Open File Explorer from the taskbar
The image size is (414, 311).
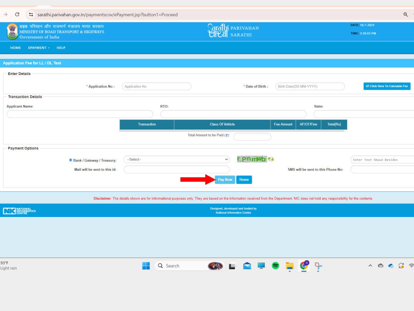(x=289, y=266)
